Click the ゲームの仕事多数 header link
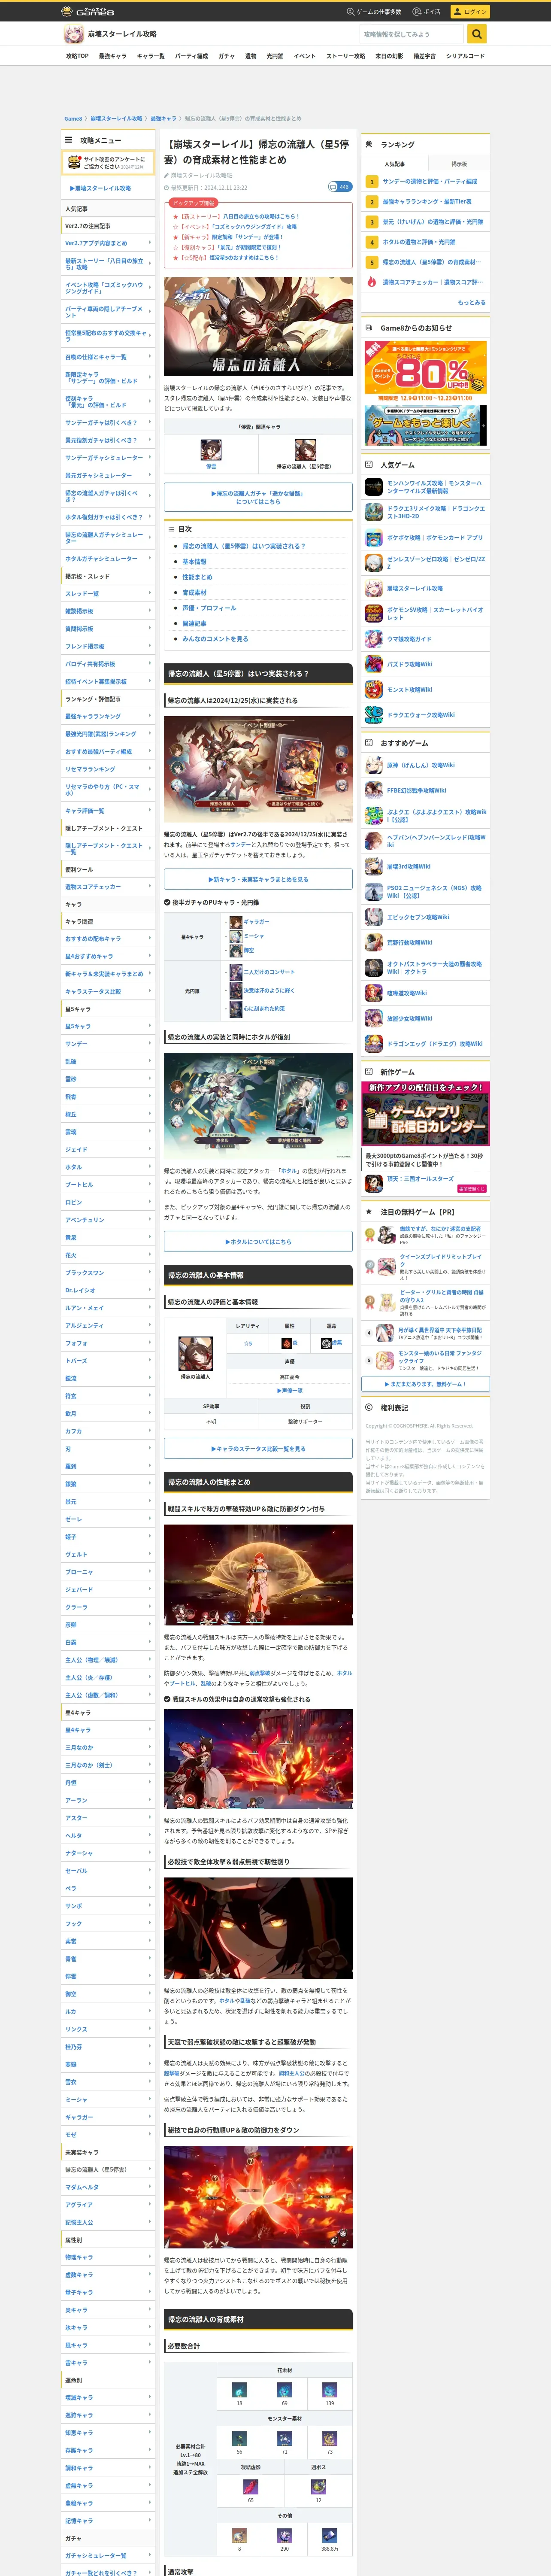Viewport: 551px width, 2576px height. tap(374, 12)
